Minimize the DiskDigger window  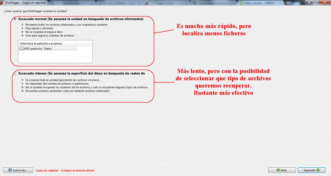pos(309,2)
